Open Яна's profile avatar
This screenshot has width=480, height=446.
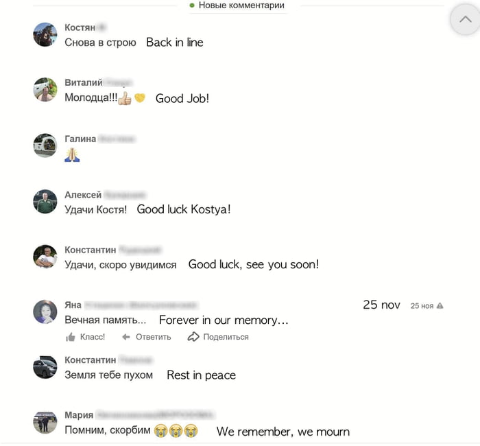coord(45,312)
